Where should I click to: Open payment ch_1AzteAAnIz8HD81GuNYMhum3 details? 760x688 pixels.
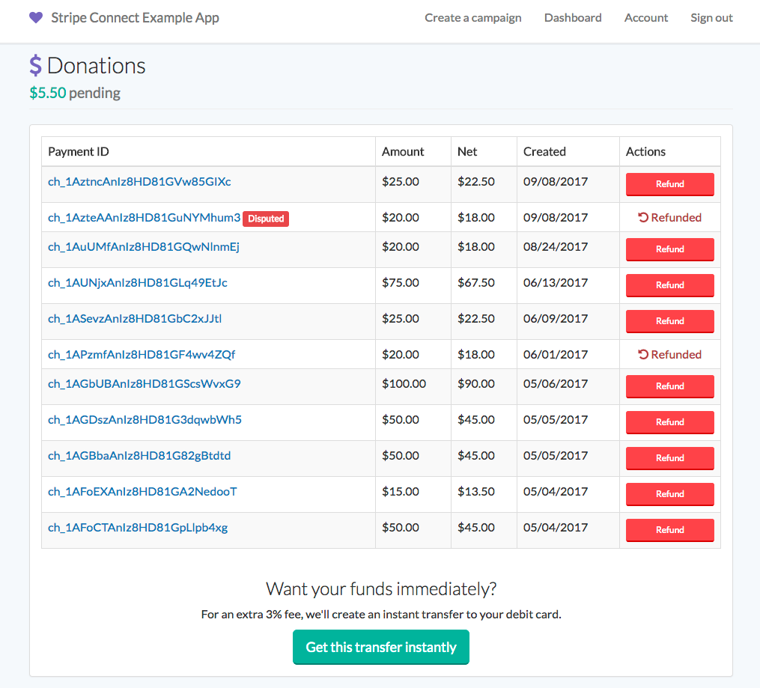click(x=142, y=217)
